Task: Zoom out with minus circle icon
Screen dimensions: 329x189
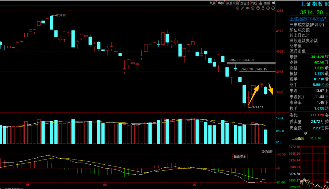Action: [x=273, y=8]
